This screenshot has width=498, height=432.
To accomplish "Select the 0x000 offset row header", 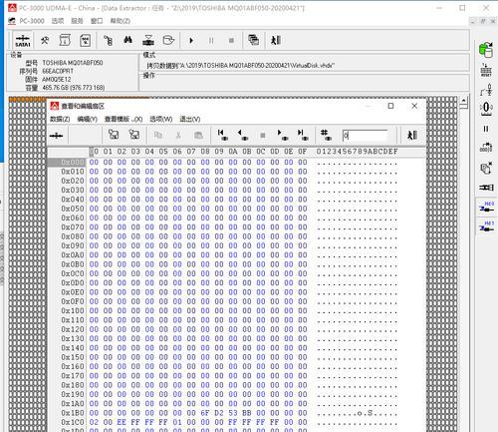I will click(68, 163).
